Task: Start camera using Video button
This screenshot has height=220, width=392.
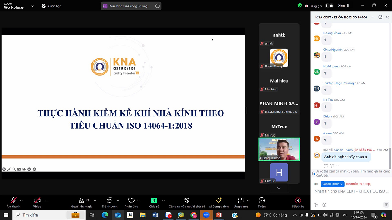Action: (x=37, y=203)
